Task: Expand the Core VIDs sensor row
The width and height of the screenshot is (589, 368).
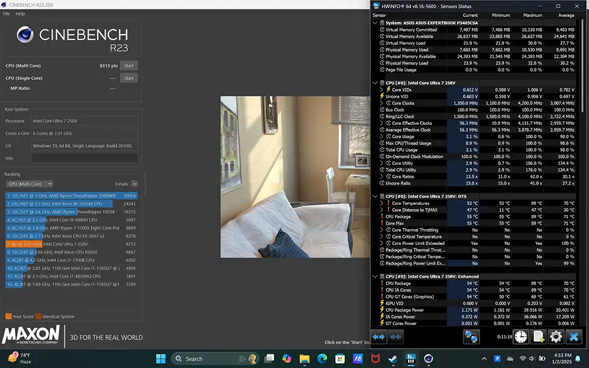Action: 382,89
